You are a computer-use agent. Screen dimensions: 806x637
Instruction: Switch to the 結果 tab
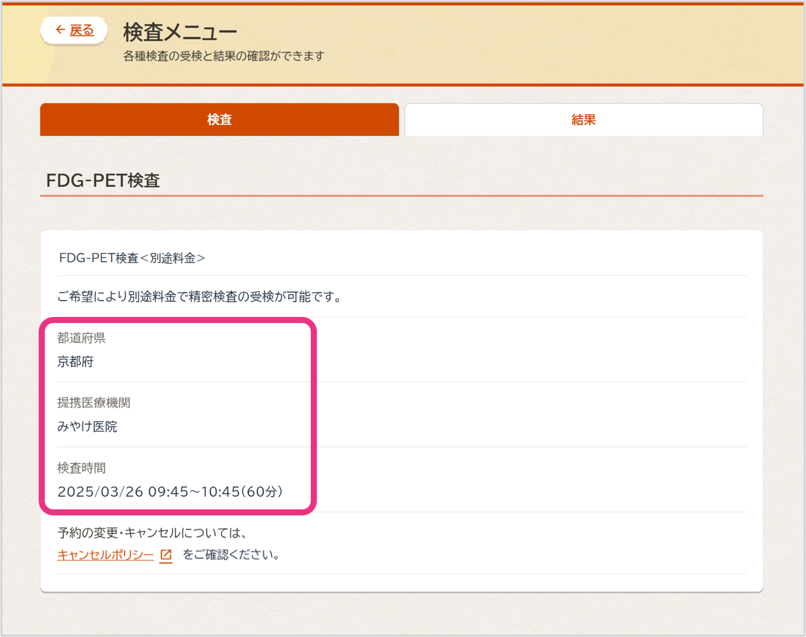(x=583, y=120)
